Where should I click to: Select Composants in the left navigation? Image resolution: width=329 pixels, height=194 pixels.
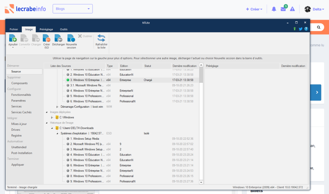[x=19, y=83]
